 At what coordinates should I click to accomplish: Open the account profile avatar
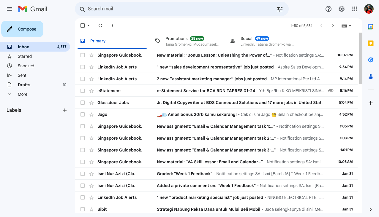click(369, 9)
